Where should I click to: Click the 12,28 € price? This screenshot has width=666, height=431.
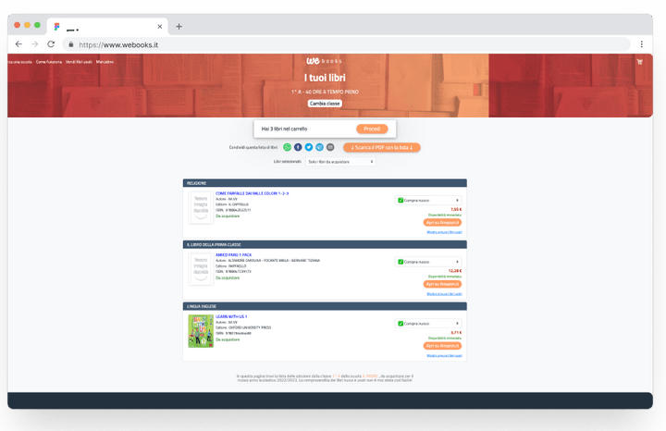pyautogui.click(x=455, y=271)
